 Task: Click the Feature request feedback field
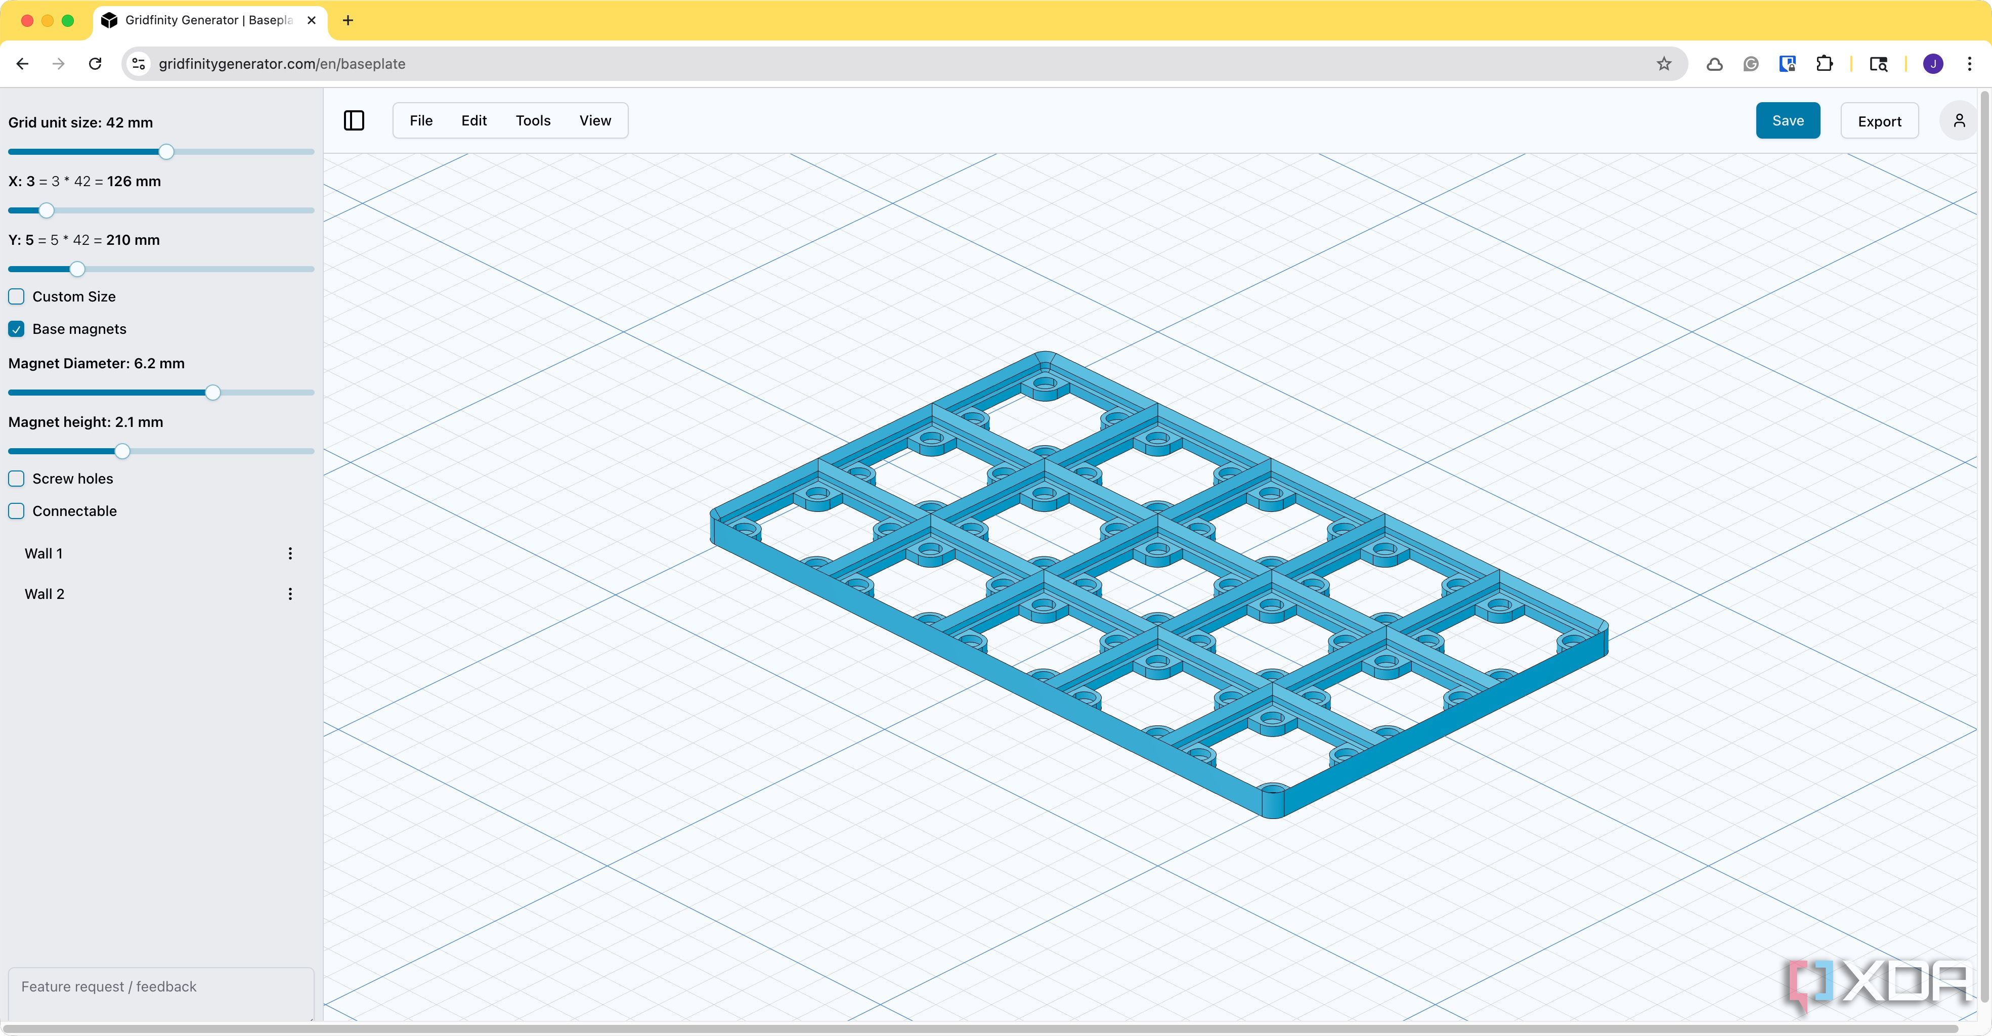161,994
